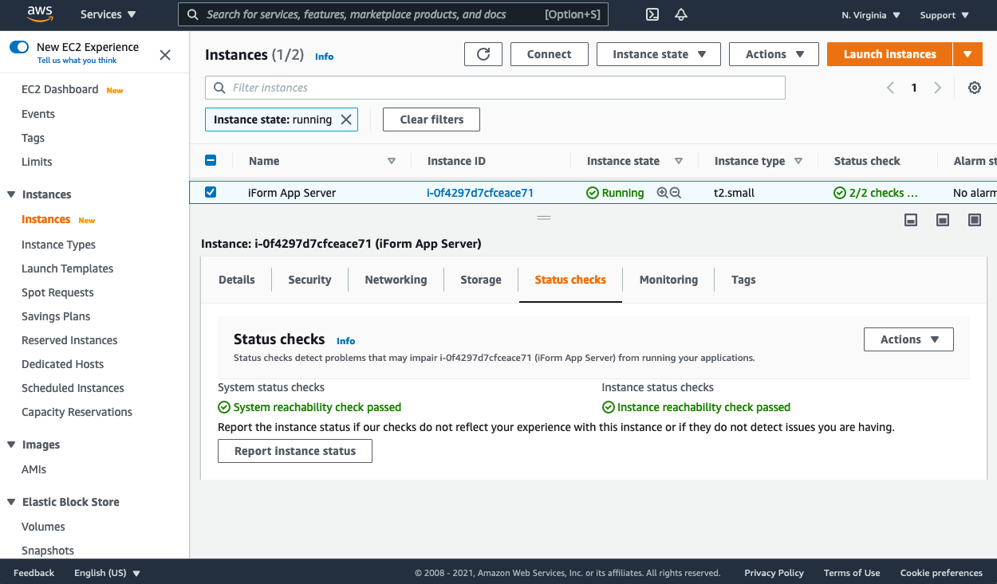Collapse the Elastic Block Store section

11,502
